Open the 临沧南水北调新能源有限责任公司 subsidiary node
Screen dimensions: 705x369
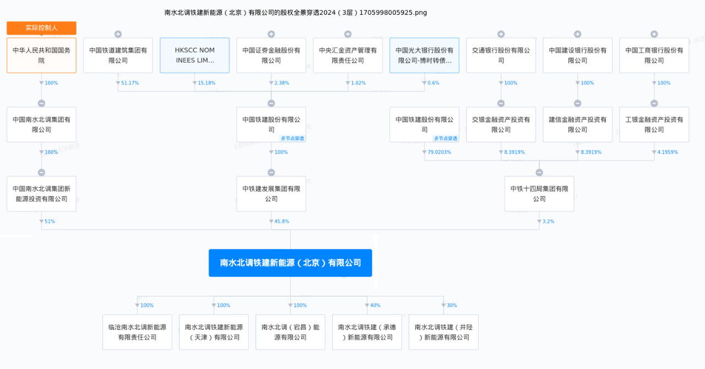coord(137,332)
